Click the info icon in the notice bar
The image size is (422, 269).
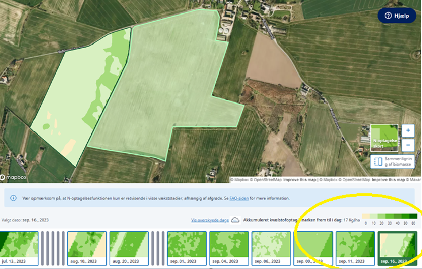pos(13,198)
